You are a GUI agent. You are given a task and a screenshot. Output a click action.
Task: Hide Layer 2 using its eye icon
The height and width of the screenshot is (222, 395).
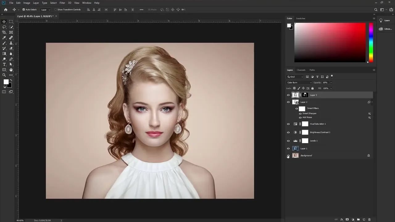(288, 102)
